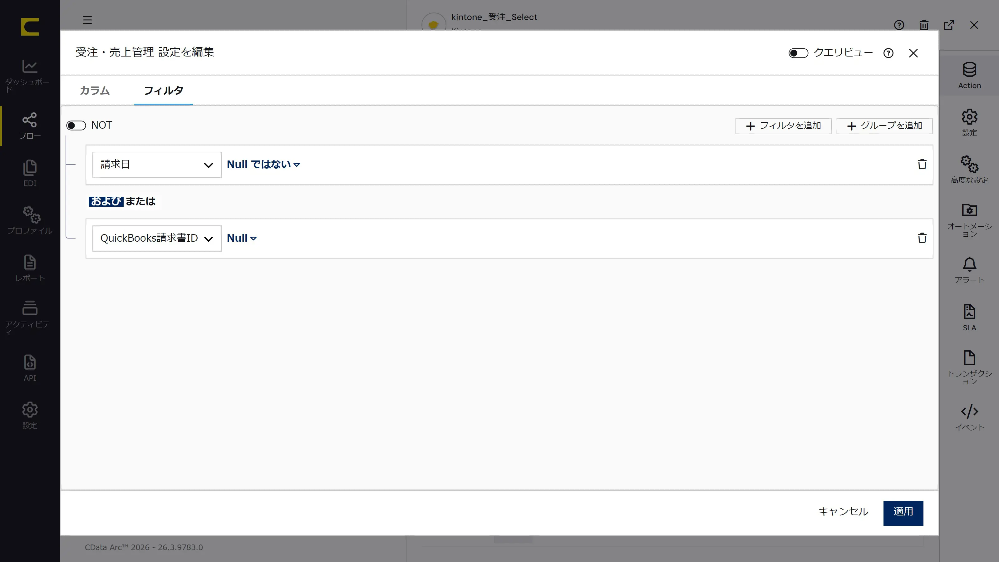This screenshot has height=562, width=999.
Task: Click the キャンセル button
Action: click(x=843, y=512)
